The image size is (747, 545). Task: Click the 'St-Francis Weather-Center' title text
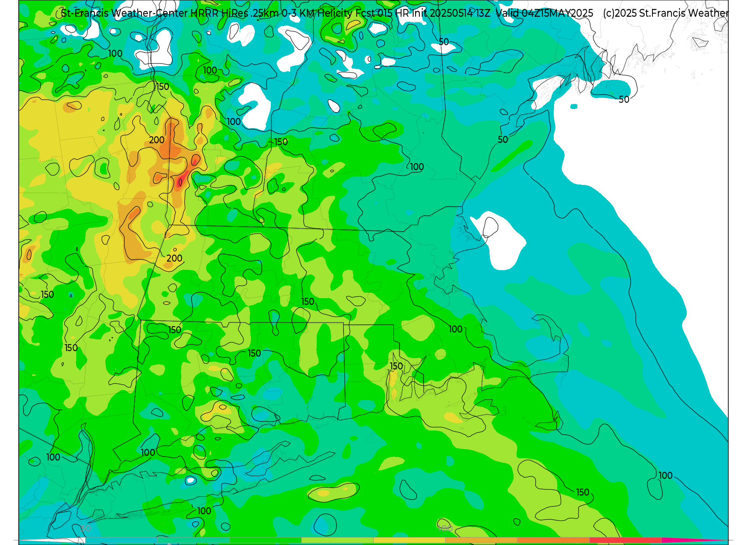coord(124,13)
